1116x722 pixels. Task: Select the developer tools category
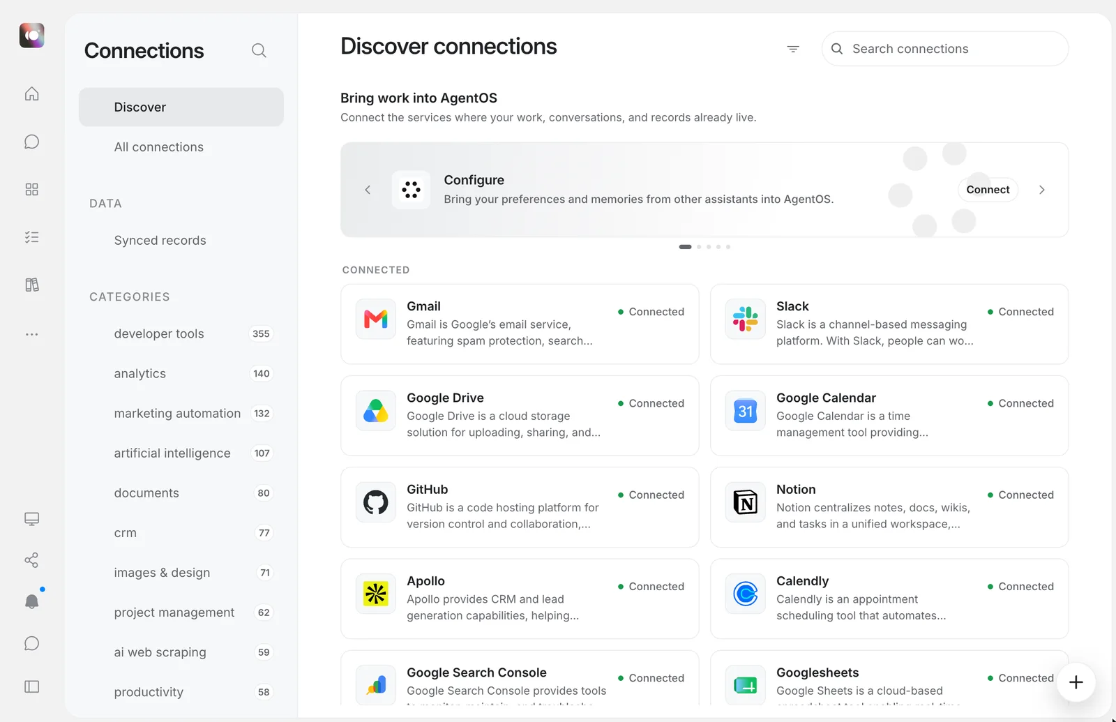pyautogui.click(x=181, y=334)
